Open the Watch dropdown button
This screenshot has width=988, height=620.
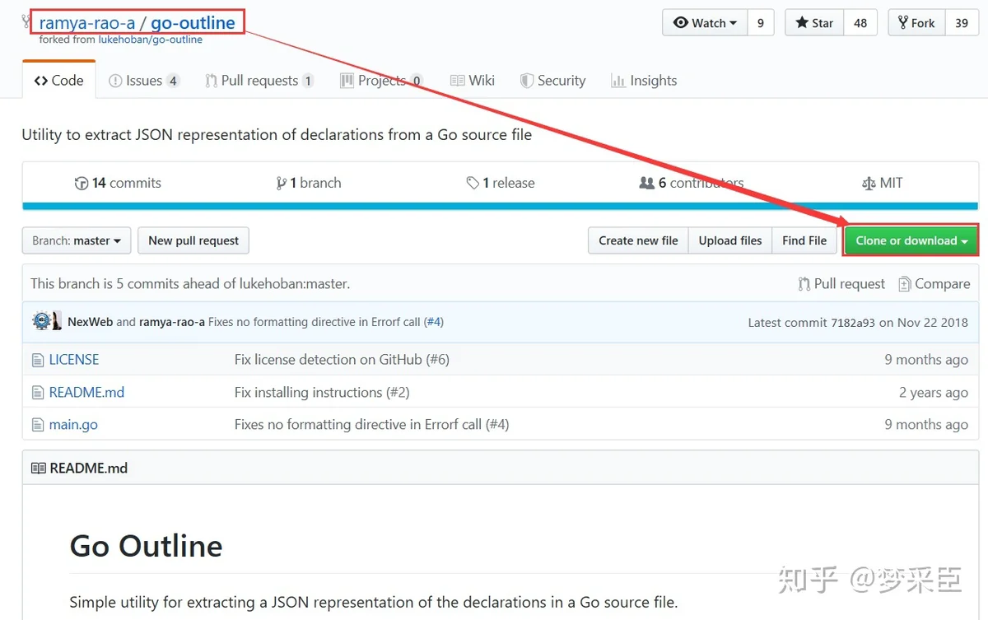705,23
